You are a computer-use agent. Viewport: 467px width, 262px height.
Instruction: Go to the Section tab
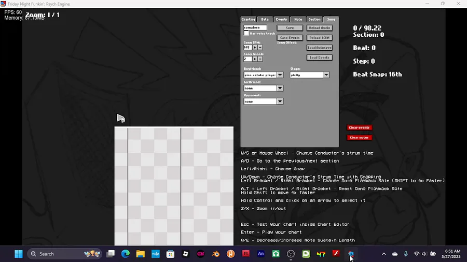[x=314, y=19]
